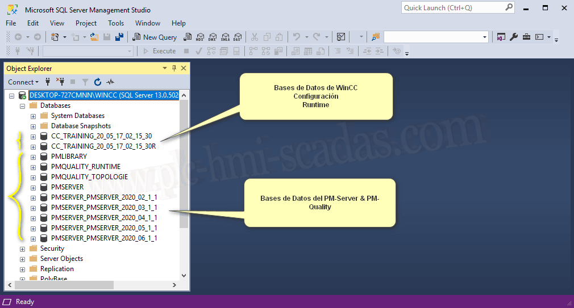Click the Save All toolbar icon
The height and width of the screenshot is (308, 574).
tap(119, 37)
